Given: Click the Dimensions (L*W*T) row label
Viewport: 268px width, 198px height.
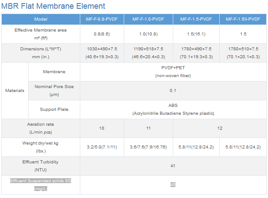Looking at the screenshot, I should pos(41,53).
